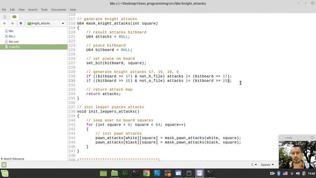Click the 'U64 bitboard = 0ULL;' line
The height and width of the screenshot is (178, 316).
(x=109, y=50)
